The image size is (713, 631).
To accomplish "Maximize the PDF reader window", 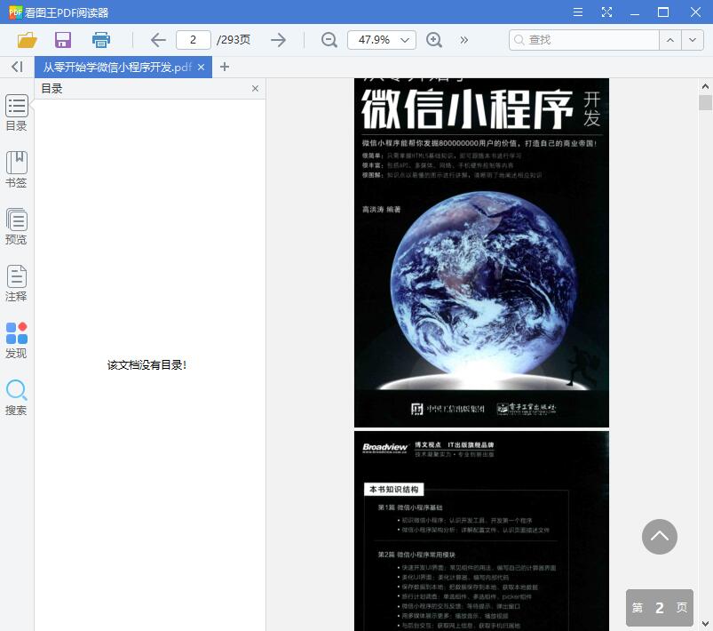I will [663, 12].
